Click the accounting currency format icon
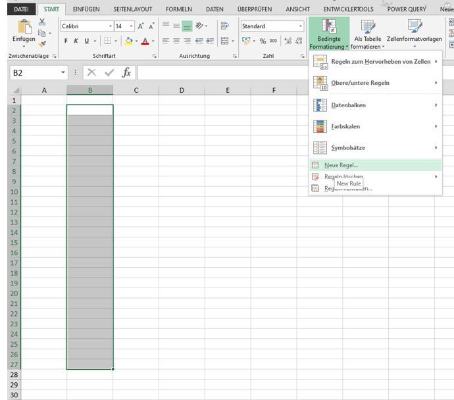This screenshot has width=454, height=400. [x=246, y=41]
